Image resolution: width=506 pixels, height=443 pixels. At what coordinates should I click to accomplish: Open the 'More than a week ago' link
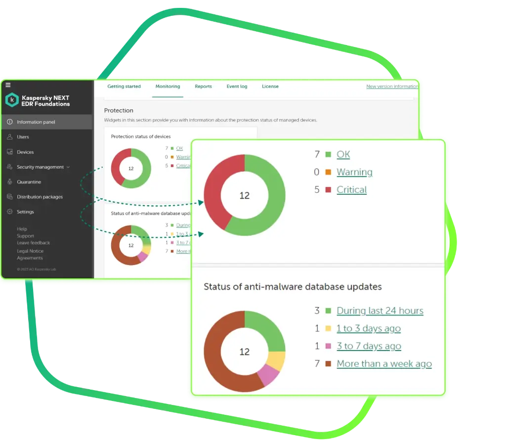(384, 364)
